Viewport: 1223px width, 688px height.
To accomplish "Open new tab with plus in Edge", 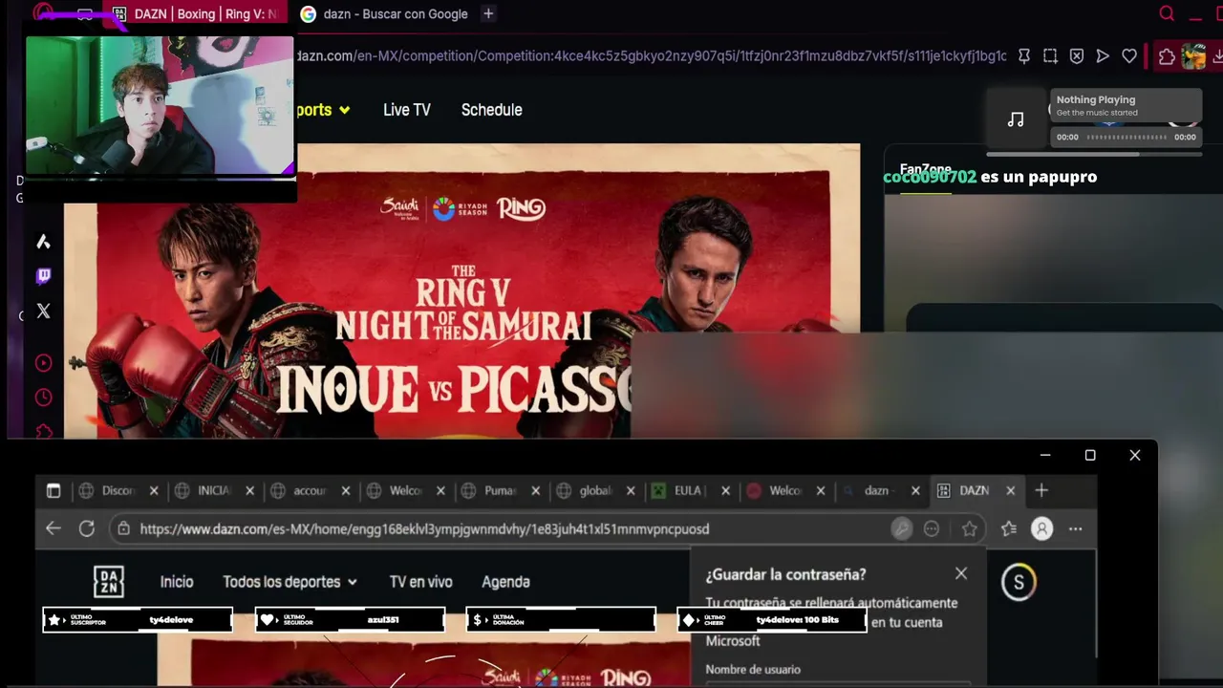I will [x=1041, y=490].
